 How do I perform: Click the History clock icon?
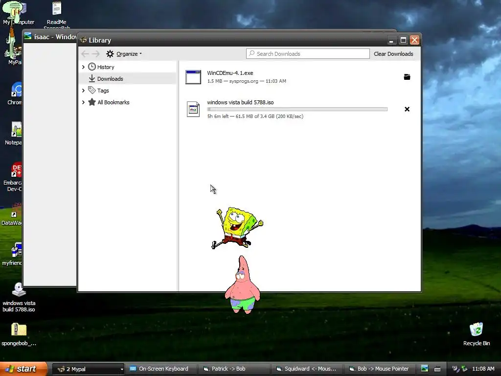point(92,67)
